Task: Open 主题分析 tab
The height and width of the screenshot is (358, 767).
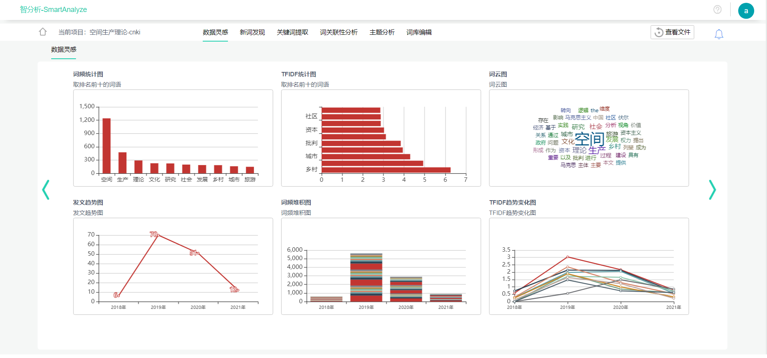Action: 382,32
